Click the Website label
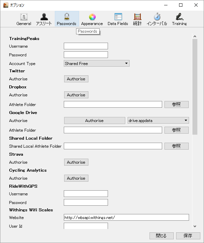Image resolution: width=204 pixels, height=243 pixels. (16, 217)
